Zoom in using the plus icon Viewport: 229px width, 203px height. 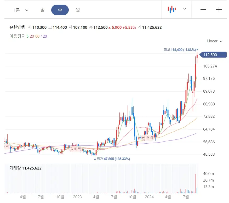pyautogui.click(x=219, y=9)
